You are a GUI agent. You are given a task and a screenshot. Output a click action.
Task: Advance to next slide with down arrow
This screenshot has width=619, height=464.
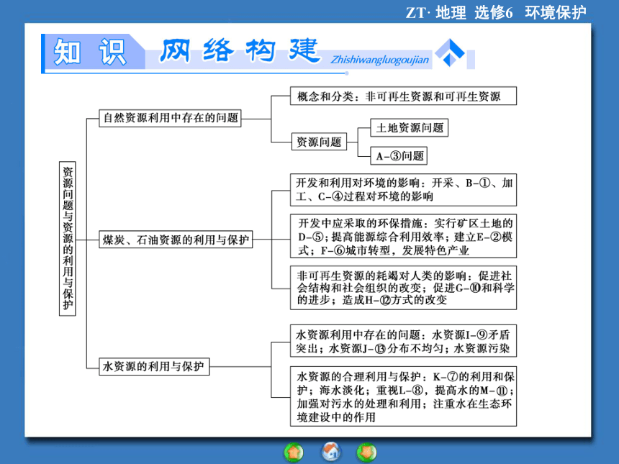point(367,452)
